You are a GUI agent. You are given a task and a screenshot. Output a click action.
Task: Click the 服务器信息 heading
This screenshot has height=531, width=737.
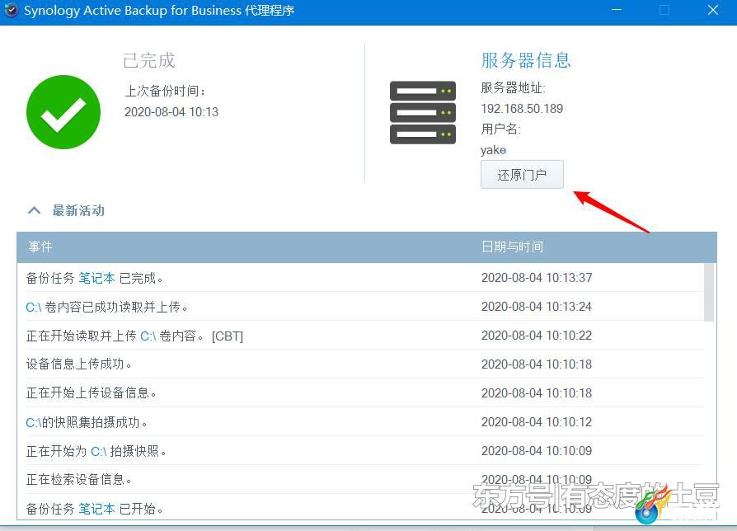coord(525,60)
